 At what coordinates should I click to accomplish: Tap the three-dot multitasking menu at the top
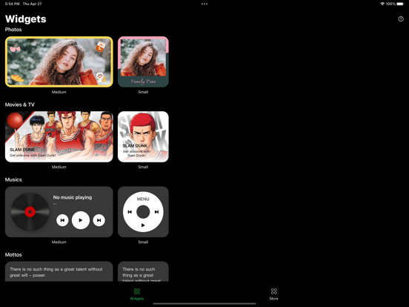(204, 4)
